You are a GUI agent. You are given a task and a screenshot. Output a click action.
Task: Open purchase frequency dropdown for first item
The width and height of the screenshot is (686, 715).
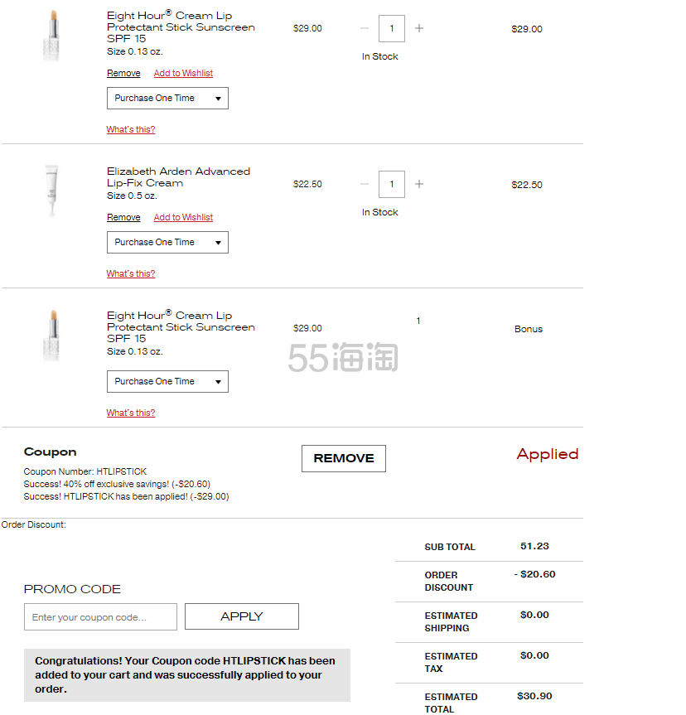[x=167, y=99]
